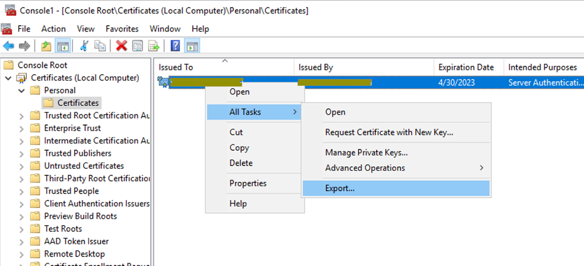Click Request Certificate with New Key...

coord(389,132)
